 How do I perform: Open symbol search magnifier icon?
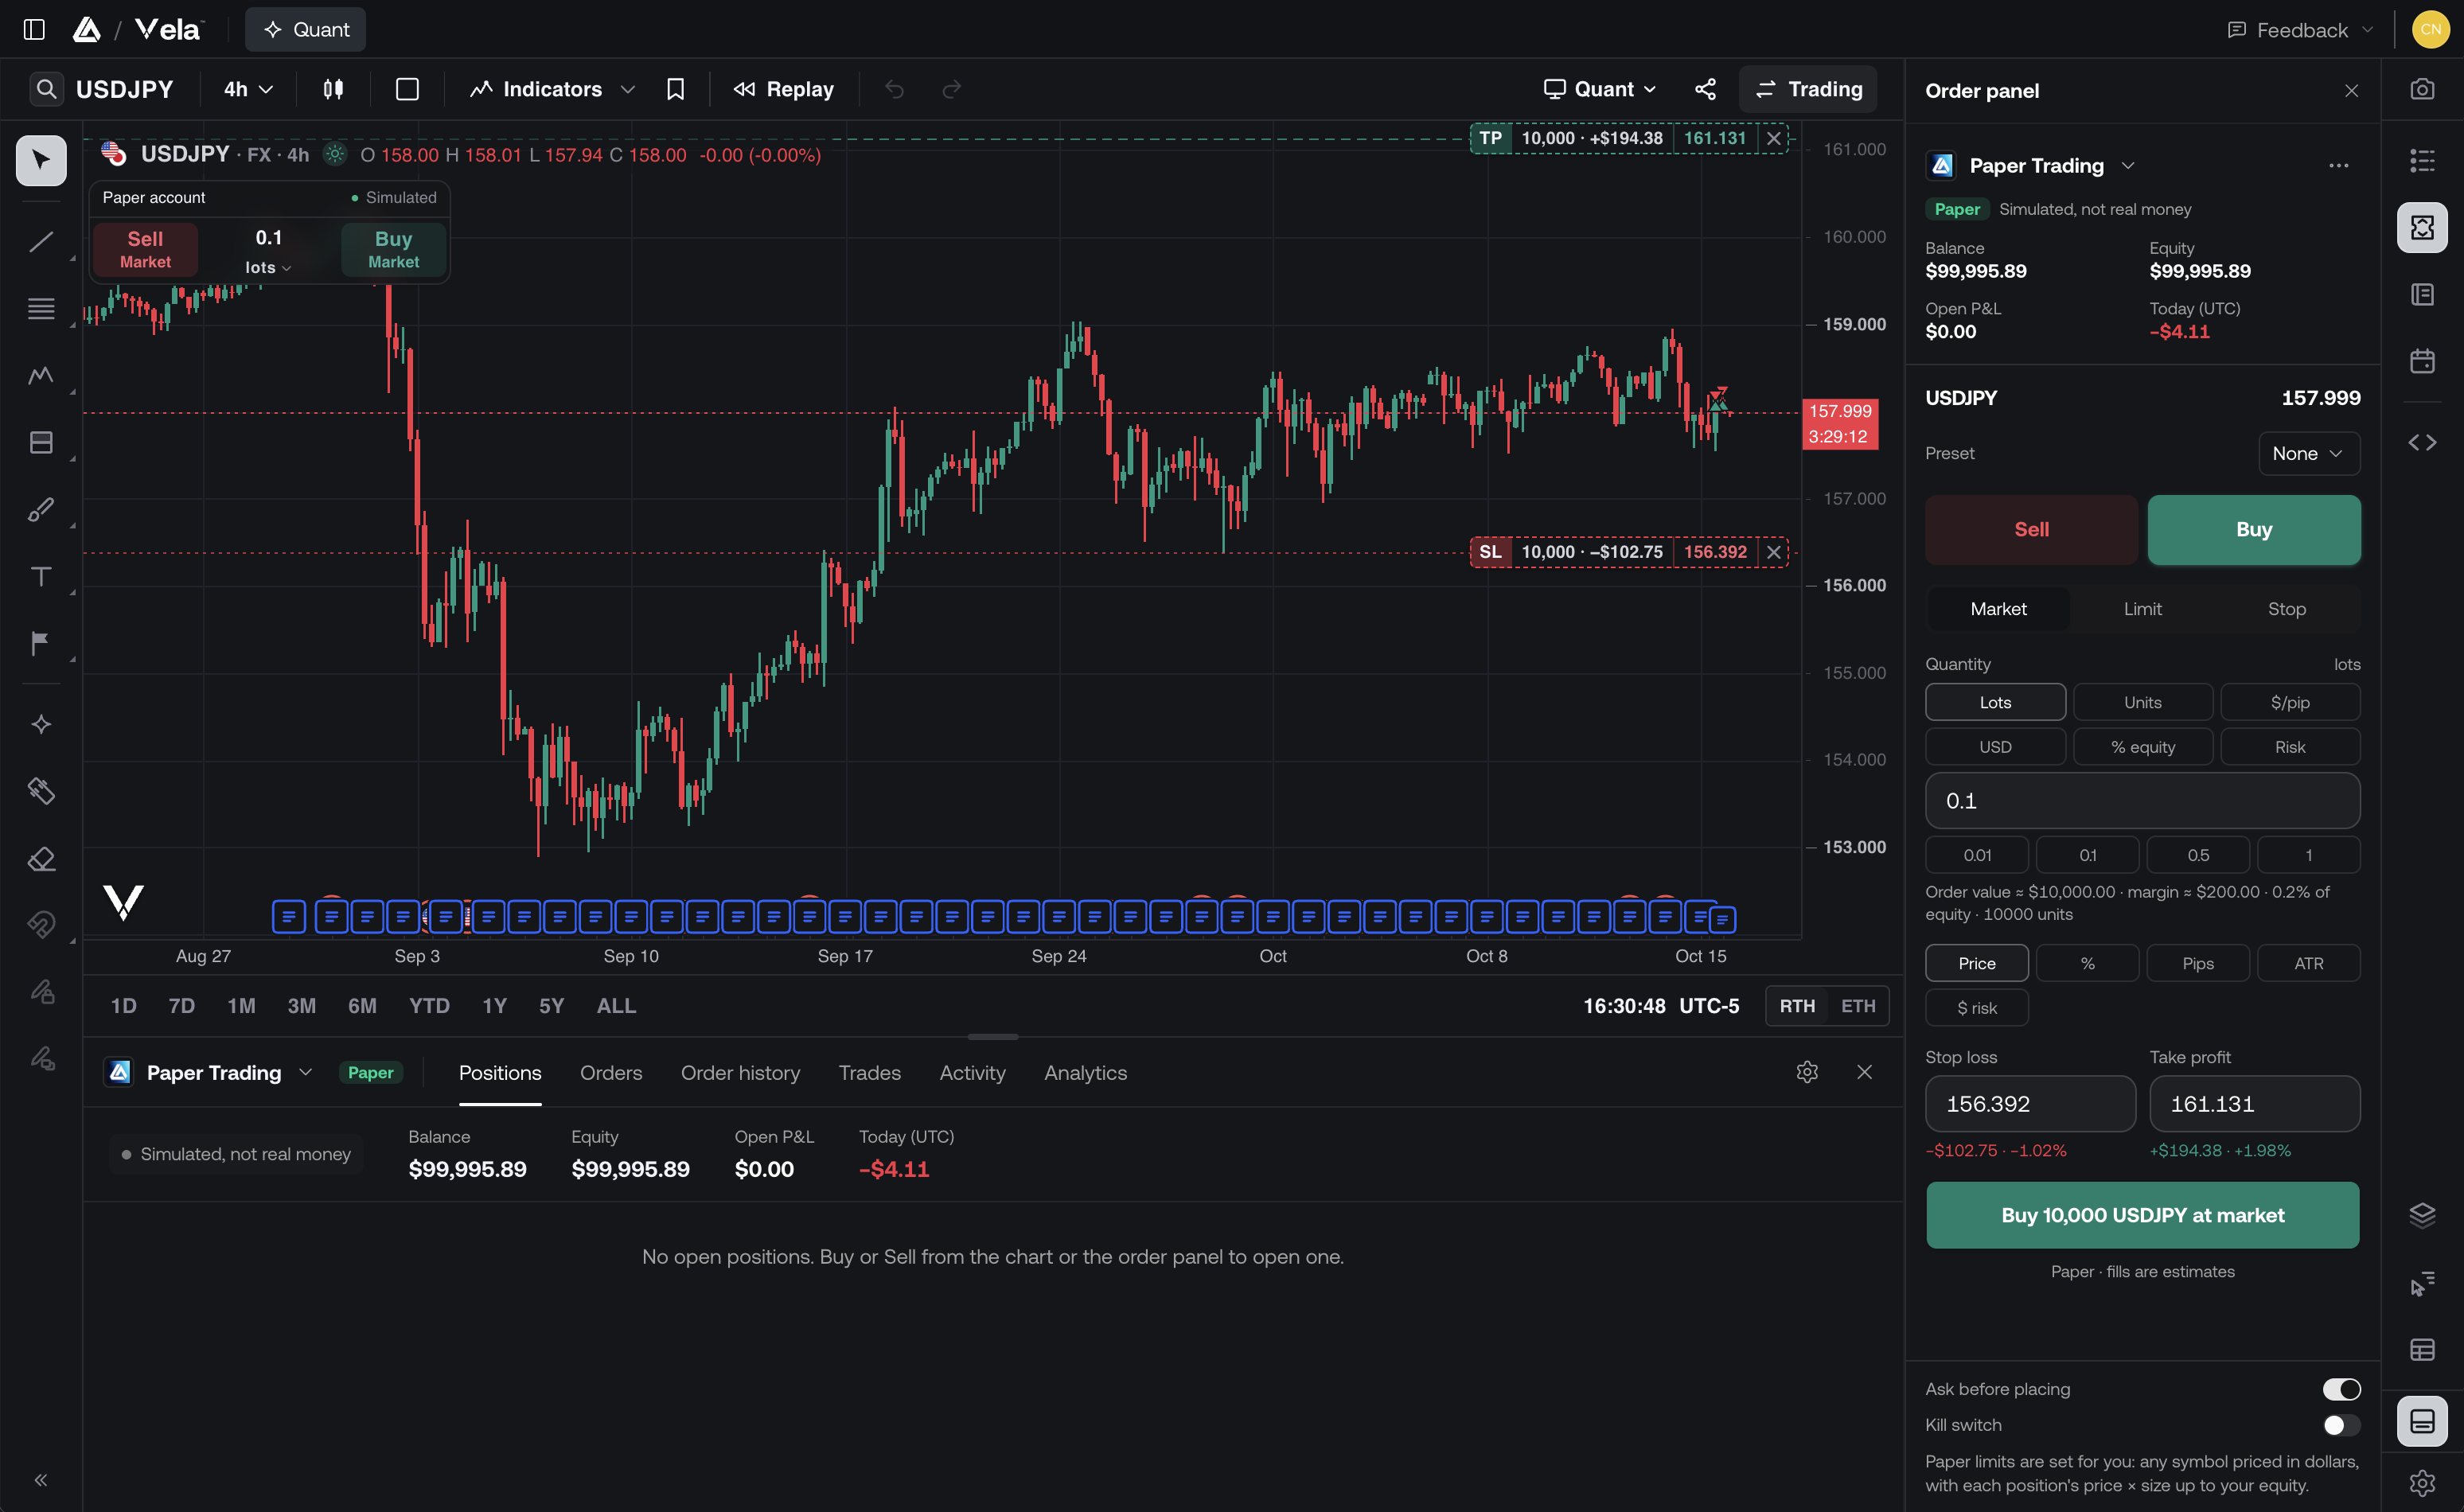pos(46,89)
